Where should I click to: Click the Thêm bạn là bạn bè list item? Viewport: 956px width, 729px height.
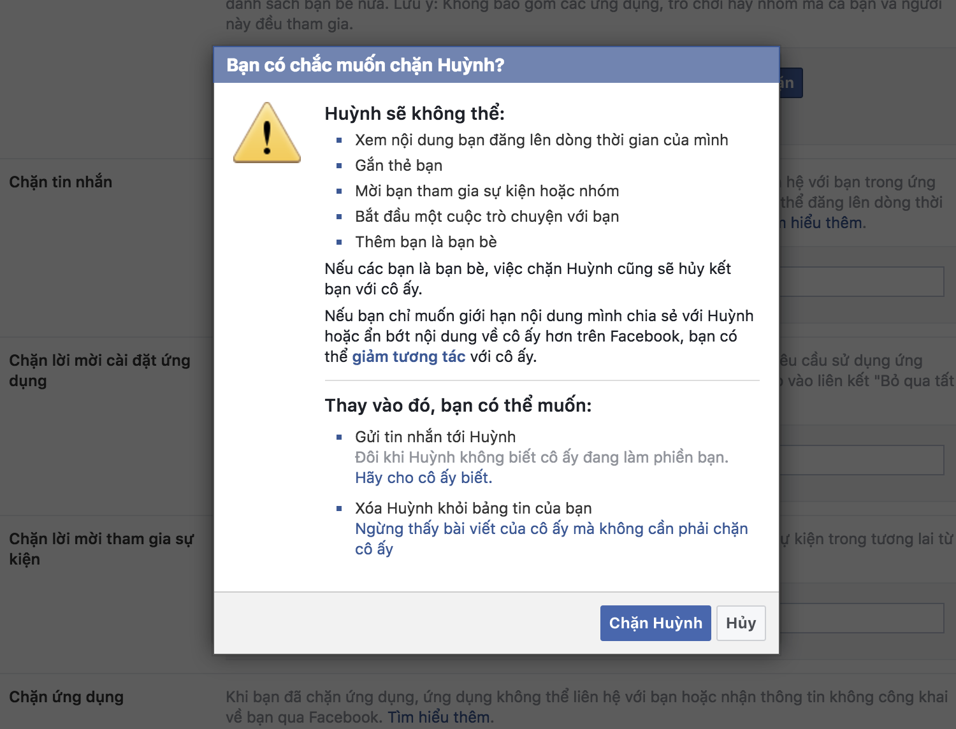pos(426,242)
